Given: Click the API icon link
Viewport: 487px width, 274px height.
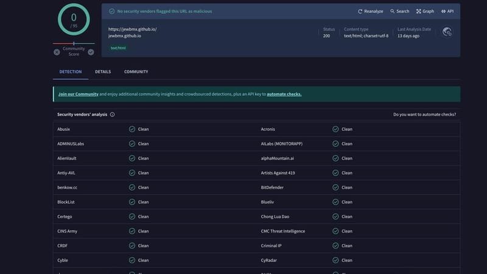Looking at the screenshot, I should [x=444, y=11].
